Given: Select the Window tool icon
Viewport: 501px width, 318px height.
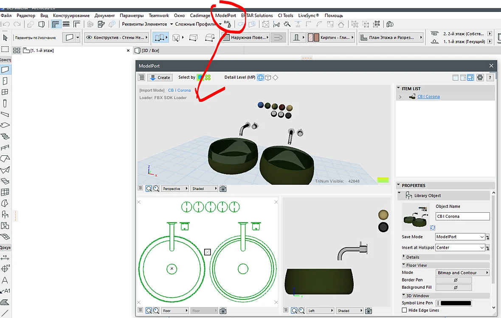Looking at the screenshot, I should tap(5, 92).
